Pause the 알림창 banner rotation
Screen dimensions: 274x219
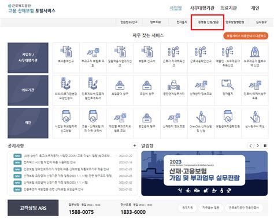click(x=265, y=145)
